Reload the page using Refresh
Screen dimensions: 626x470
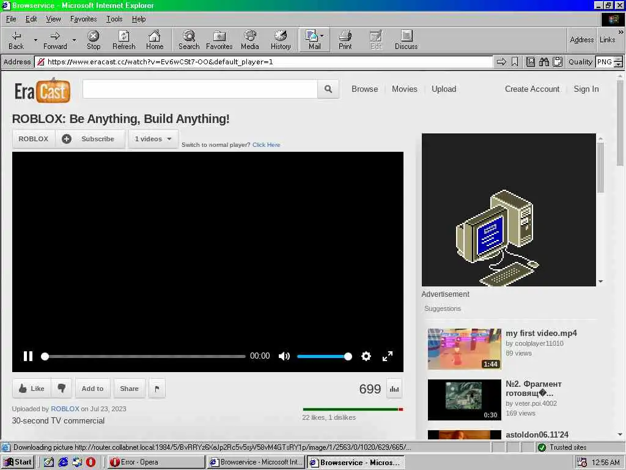pos(123,40)
